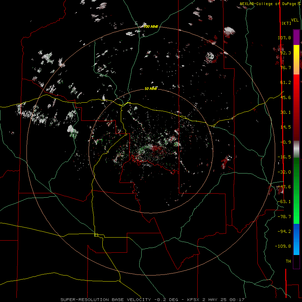
Task: Click the -47.6 velocity scale value
Action: tap(284, 187)
